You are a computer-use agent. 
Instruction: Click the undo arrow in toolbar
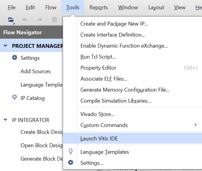pyautogui.click(x=25, y=20)
